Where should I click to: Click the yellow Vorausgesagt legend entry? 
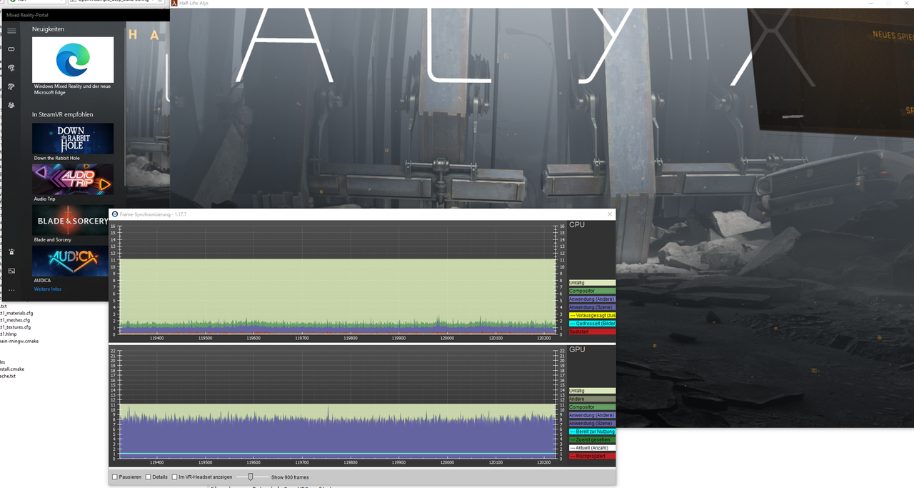592,315
